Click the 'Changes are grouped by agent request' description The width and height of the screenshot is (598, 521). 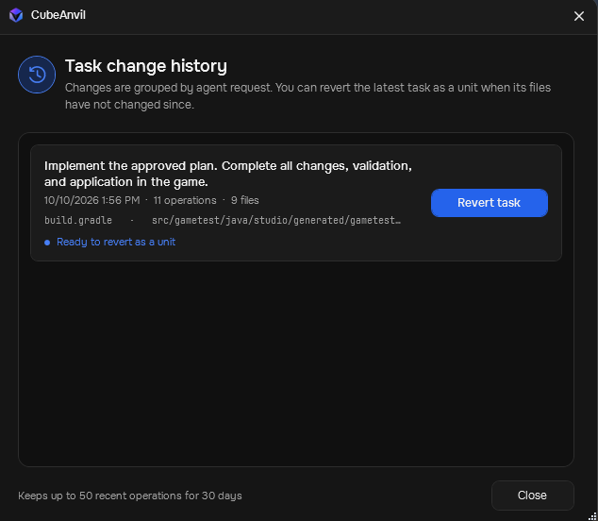pyautogui.click(x=307, y=96)
